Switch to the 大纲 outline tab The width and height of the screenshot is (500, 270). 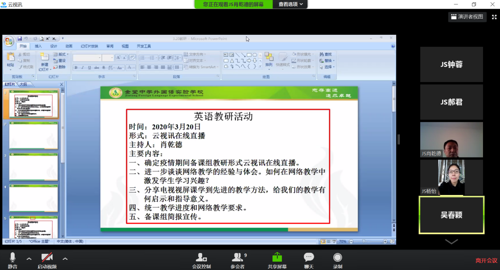click(23, 84)
